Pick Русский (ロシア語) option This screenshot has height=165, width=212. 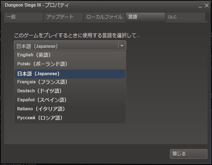click(x=70, y=118)
